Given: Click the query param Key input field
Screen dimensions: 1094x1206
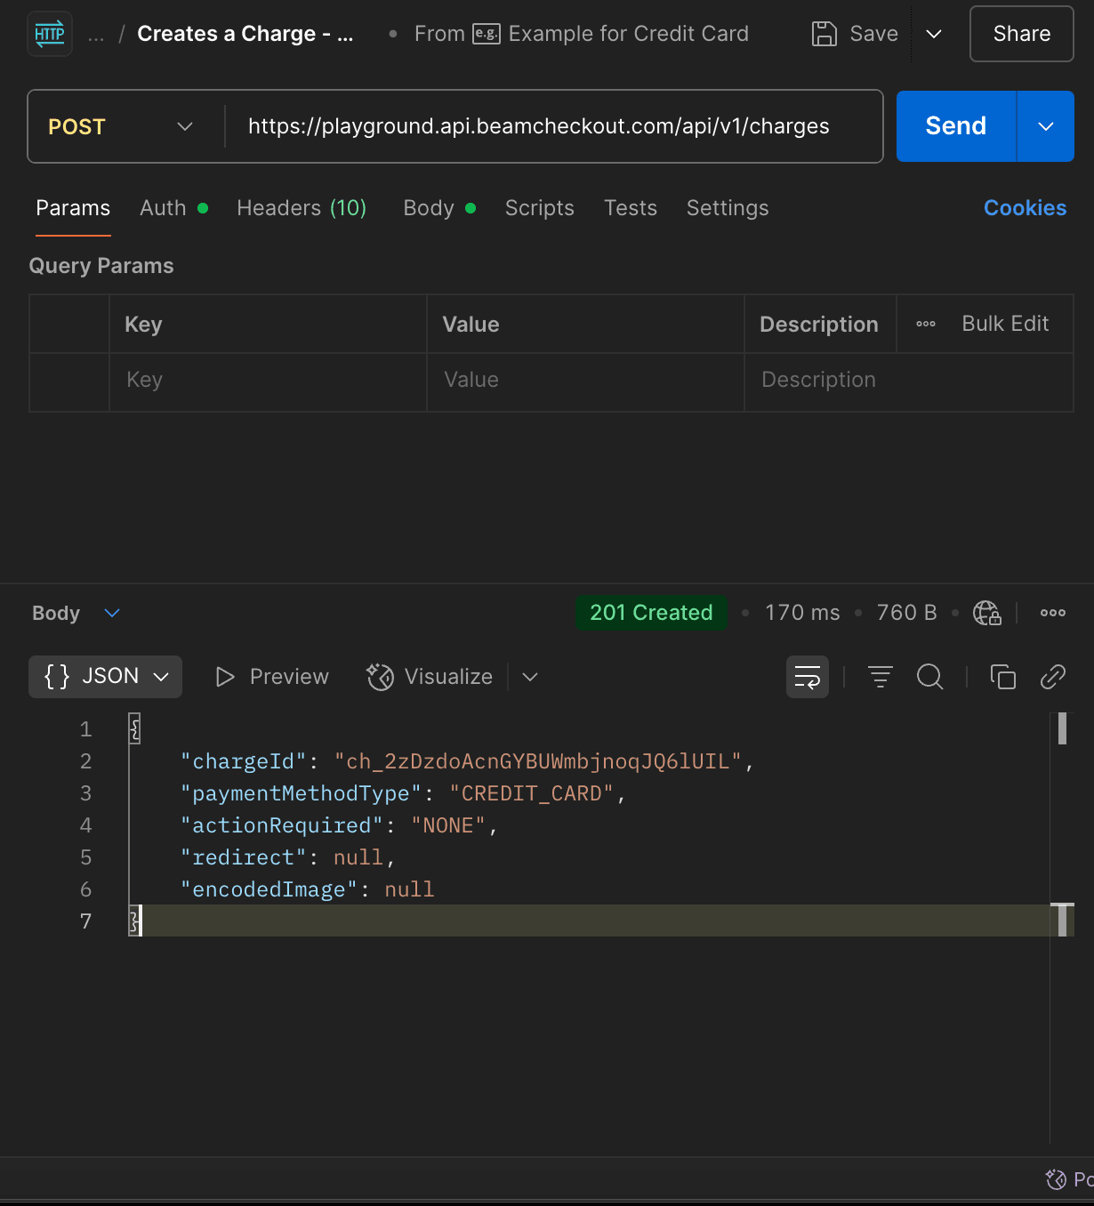Looking at the screenshot, I should tap(267, 381).
